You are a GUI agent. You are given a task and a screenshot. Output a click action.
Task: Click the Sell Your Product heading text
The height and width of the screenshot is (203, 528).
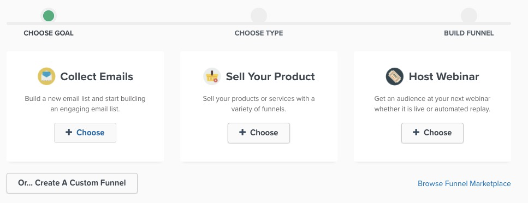click(270, 76)
